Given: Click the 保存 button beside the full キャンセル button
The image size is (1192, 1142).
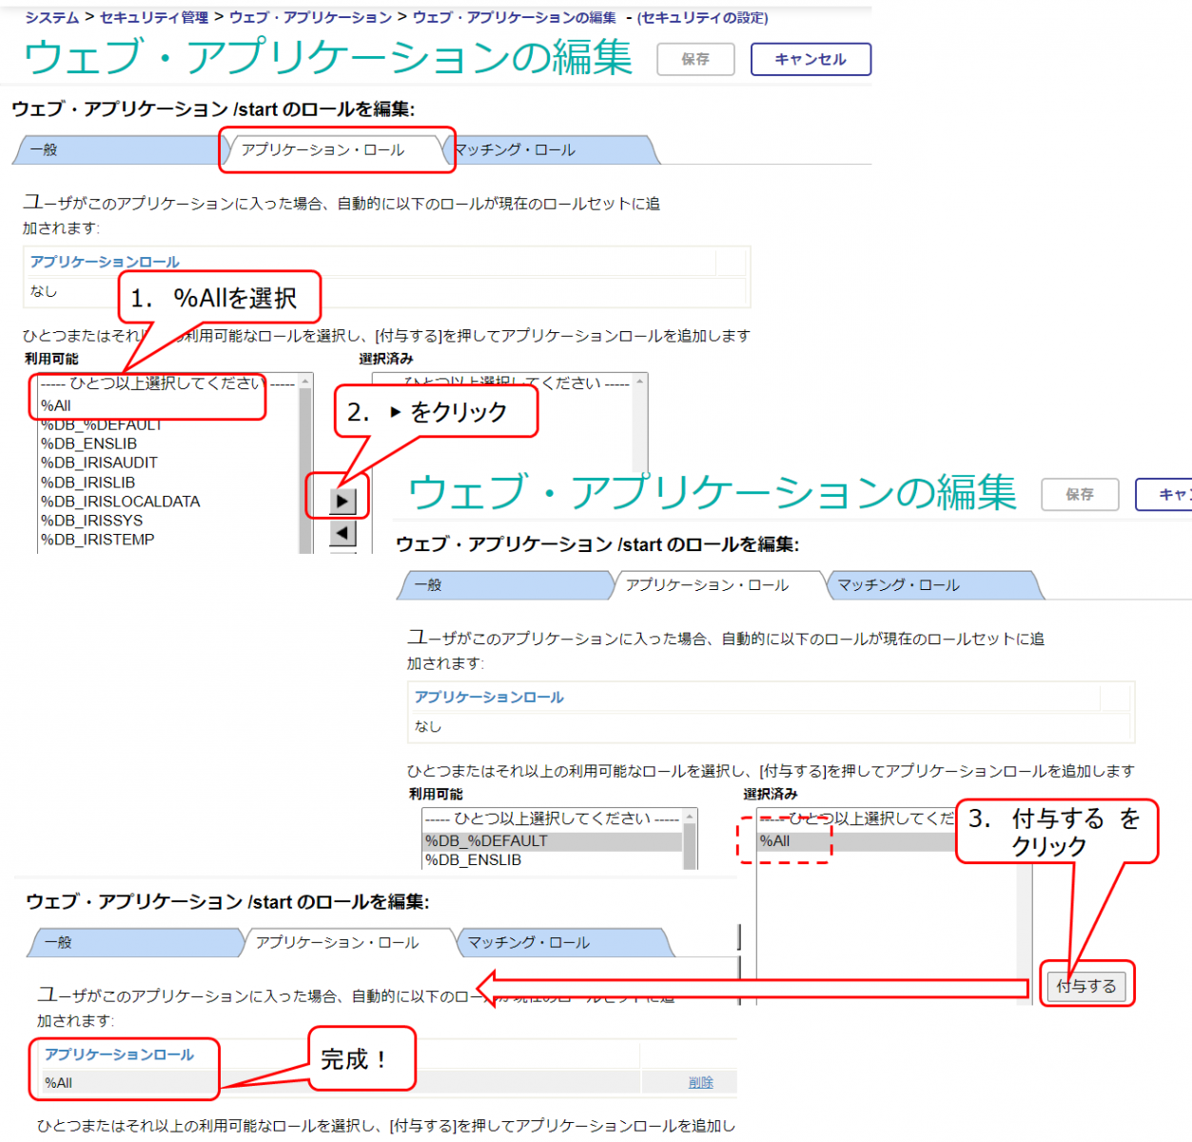Looking at the screenshot, I should 695,59.
